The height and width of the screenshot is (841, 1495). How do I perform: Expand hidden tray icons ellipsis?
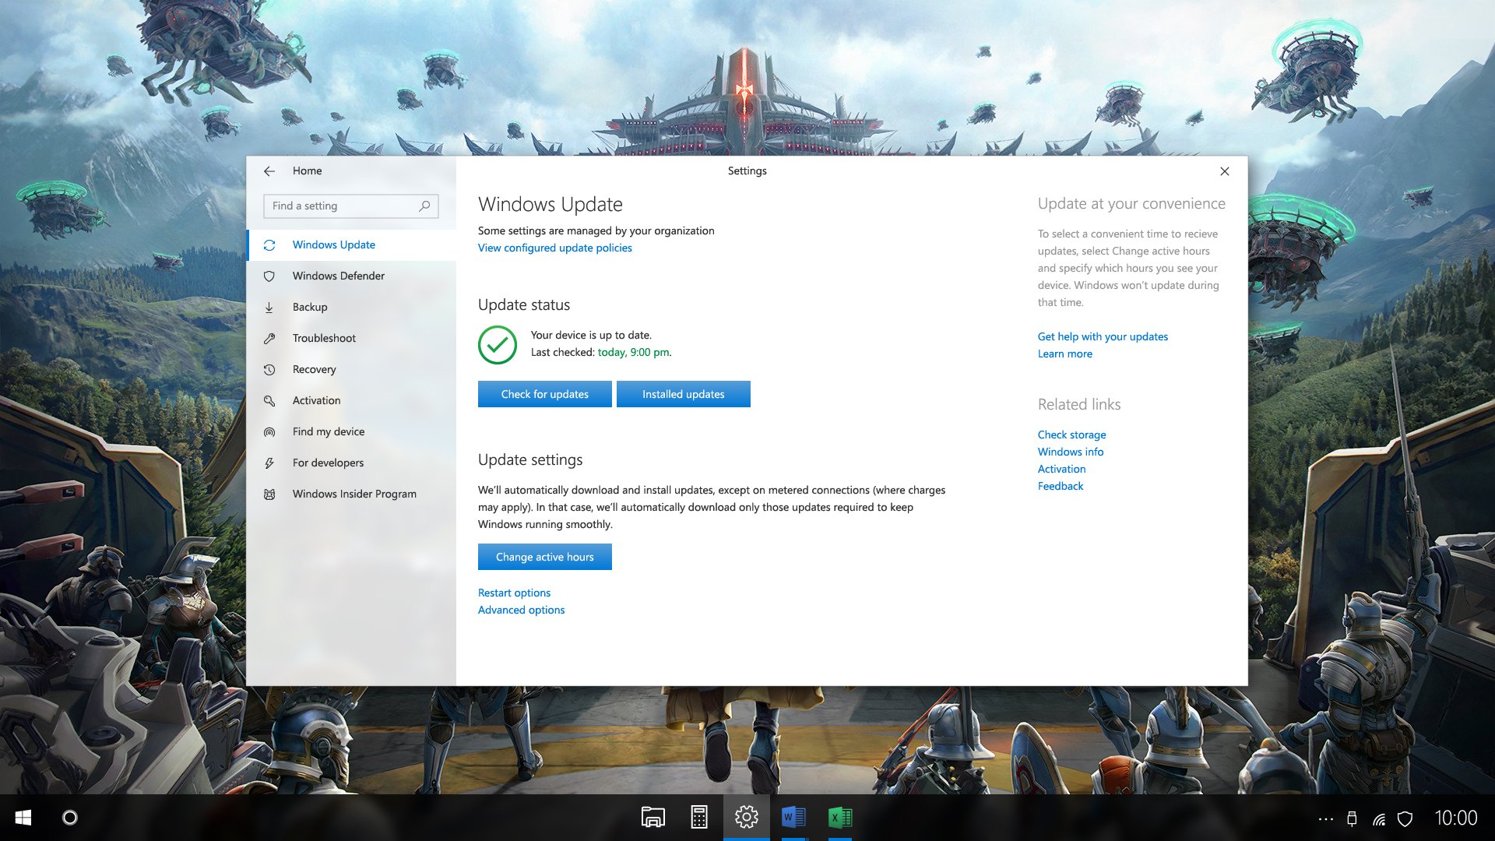[x=1325, y=819]
